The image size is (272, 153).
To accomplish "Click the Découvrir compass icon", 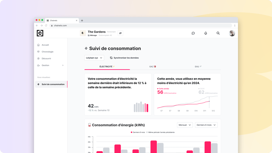I will [38, 58].
